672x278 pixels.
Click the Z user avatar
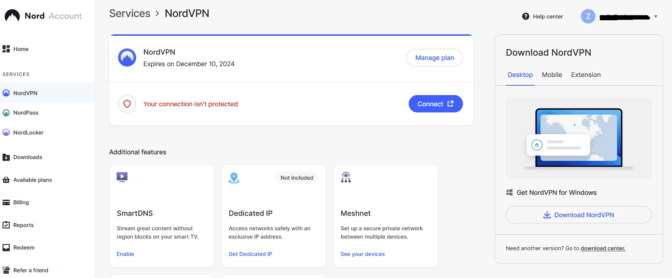coord(588,16)
